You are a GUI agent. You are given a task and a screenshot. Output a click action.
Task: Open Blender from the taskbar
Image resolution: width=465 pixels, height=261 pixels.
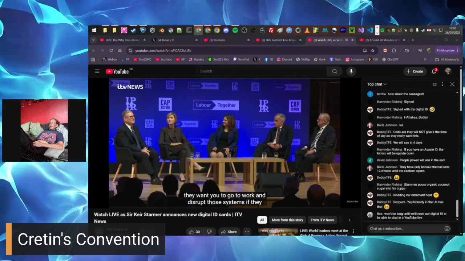pos(161,30)
